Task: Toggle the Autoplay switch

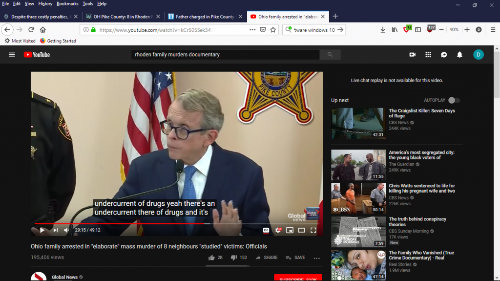Action: [454, 100]
